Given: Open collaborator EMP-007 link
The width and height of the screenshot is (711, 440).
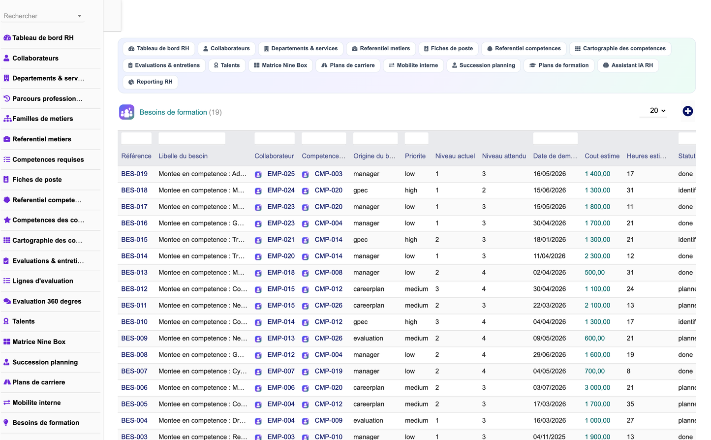Looking at the screenshot, I should (281, 371).
